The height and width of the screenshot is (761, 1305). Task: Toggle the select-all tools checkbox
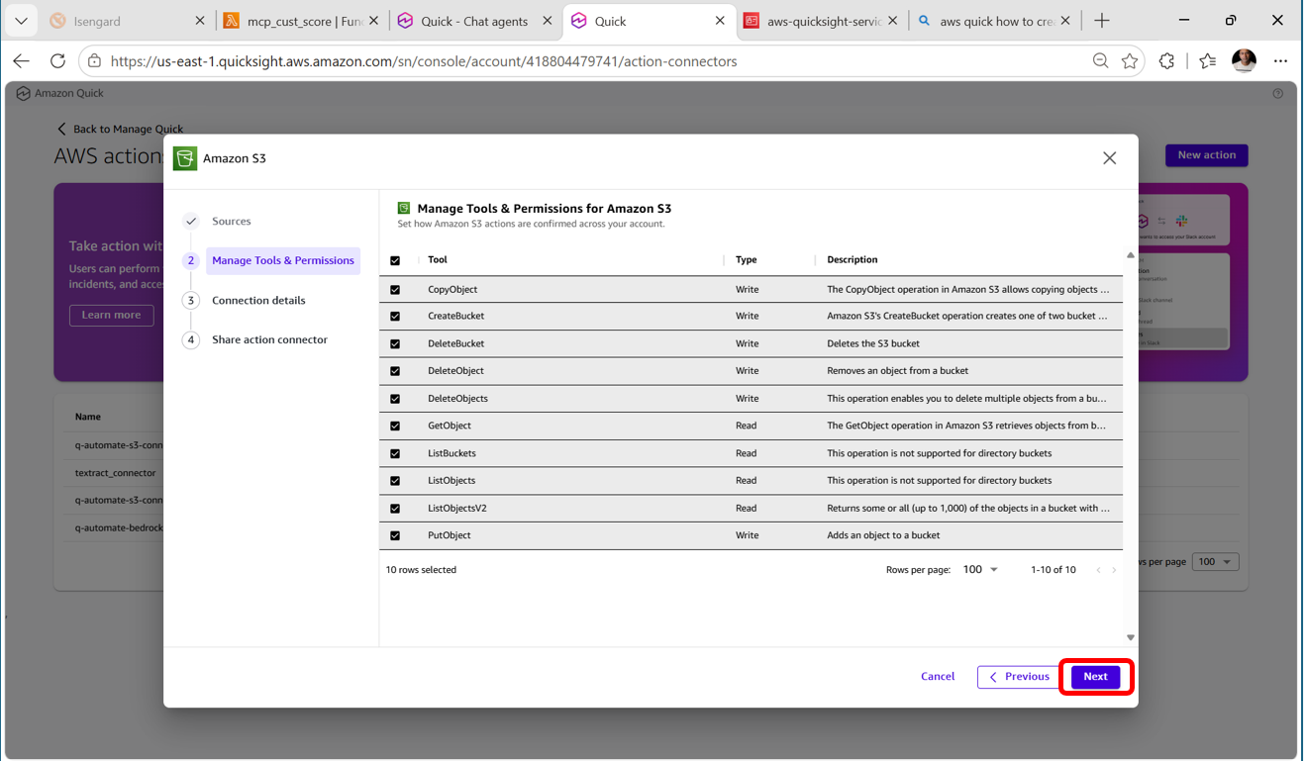point(395,260)
